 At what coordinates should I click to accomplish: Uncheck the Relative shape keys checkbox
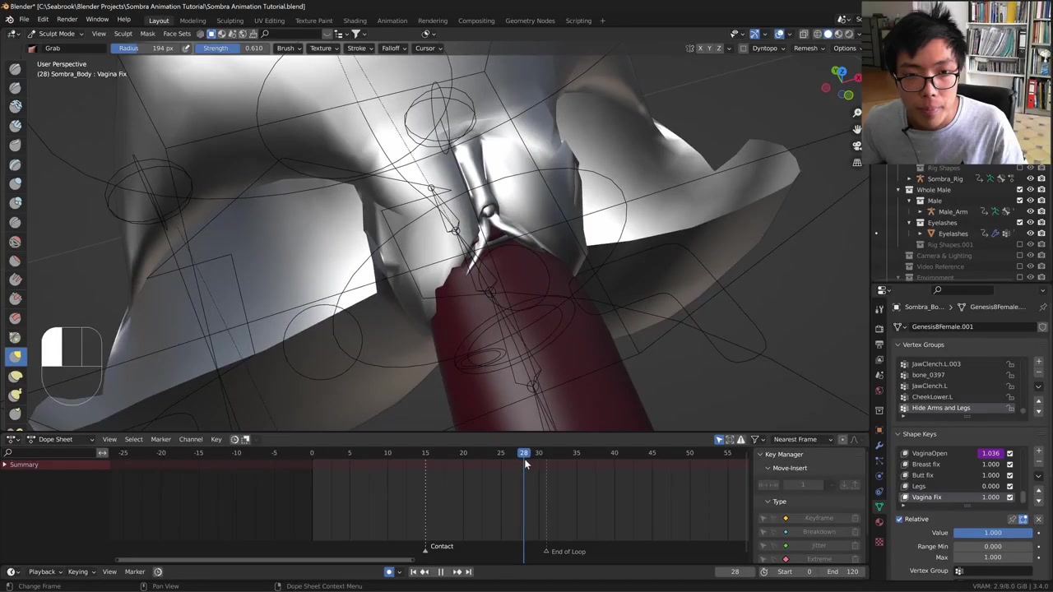pyautogui.click(x=899, y=519)
